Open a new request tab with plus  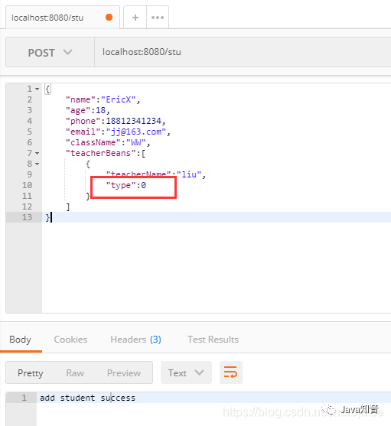[x=135, y=18]
